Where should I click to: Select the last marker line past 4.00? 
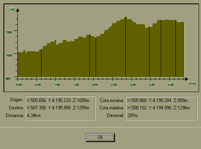(175, 49)
